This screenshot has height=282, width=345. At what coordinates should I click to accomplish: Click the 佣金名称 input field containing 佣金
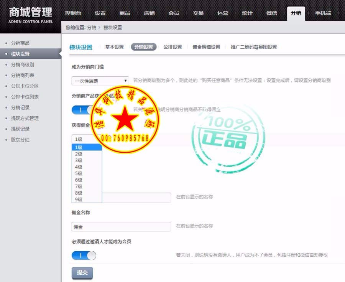point(121,227)
